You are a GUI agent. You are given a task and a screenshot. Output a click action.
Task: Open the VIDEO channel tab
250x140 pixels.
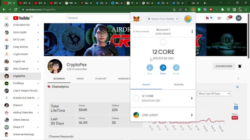80,79
